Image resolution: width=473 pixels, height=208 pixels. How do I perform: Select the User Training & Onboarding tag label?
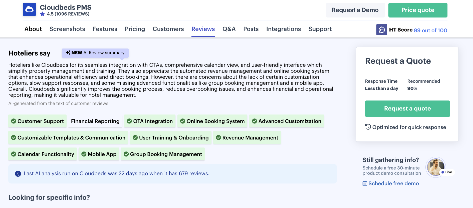pyautogui.click(x=174, y=138)
